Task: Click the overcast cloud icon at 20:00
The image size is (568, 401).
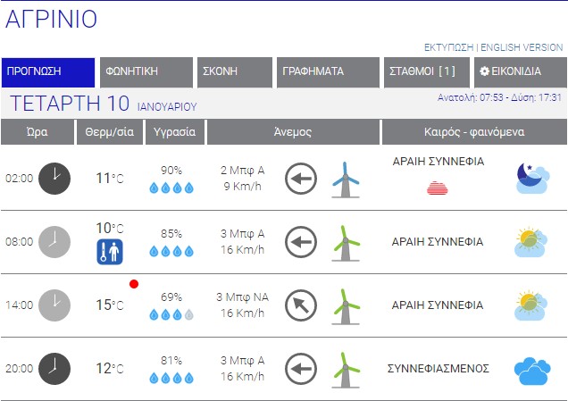Action: [531, 369]
